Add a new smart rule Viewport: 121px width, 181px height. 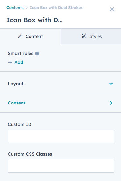pyautogui.click(x=16, y=62)
